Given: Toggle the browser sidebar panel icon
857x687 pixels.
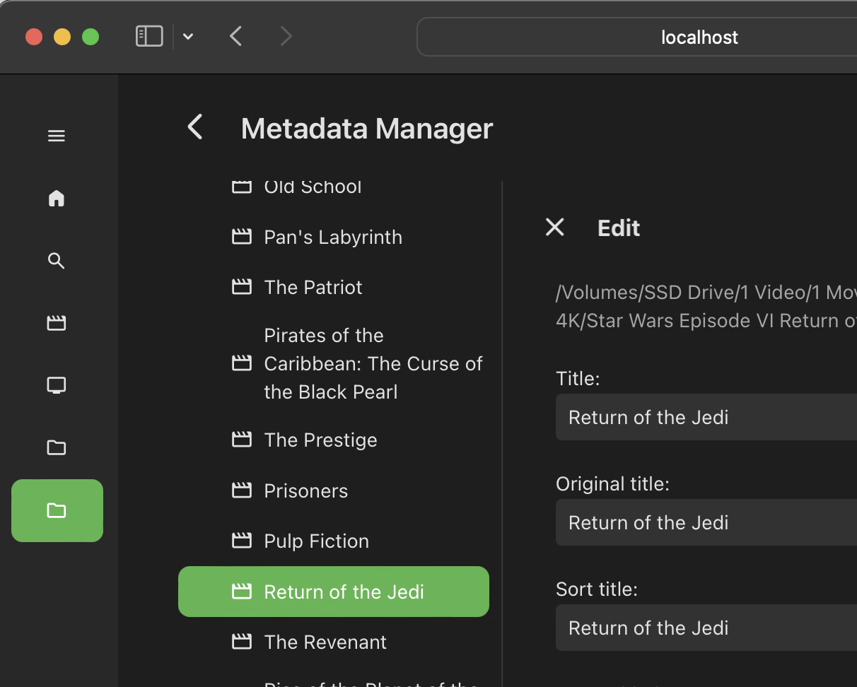Looking at the screenshot, I should coord(149,36).
